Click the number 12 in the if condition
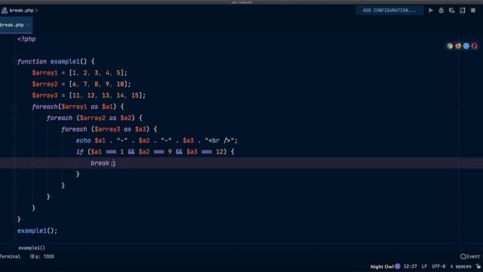 click(x=219, y=152)
